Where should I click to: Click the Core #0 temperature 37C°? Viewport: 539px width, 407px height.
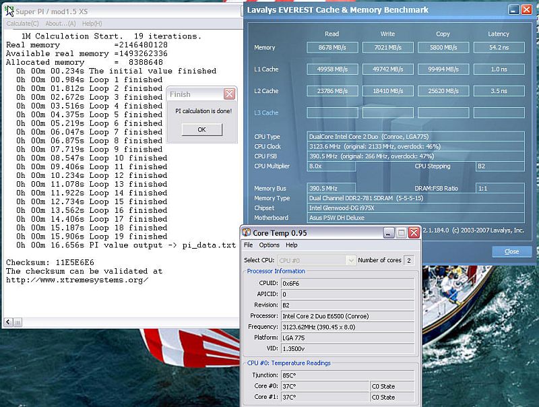tap(325, 386)
